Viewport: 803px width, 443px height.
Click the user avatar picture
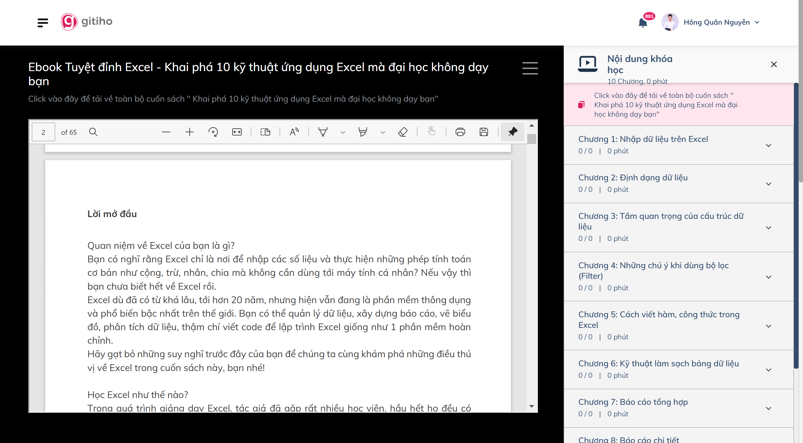pyautogui.click(x=670, y=22)
